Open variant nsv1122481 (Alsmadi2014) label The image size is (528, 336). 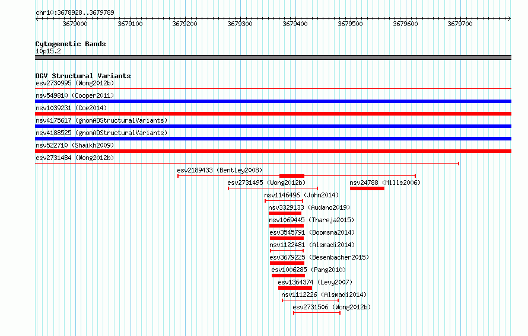312,245
